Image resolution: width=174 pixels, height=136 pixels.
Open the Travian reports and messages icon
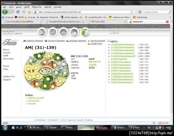coord(85,32)
